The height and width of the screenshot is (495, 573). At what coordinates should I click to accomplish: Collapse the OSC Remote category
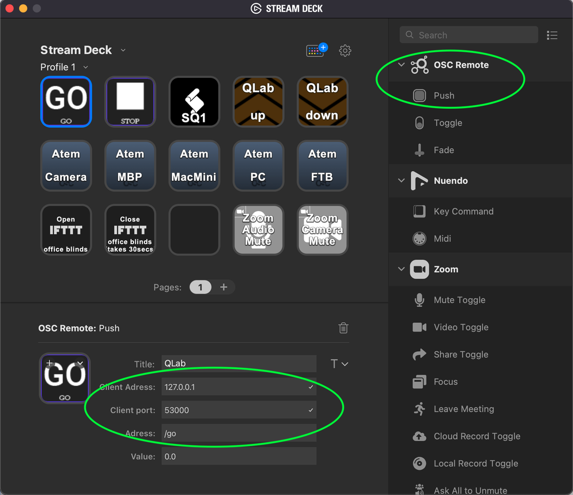401,65
